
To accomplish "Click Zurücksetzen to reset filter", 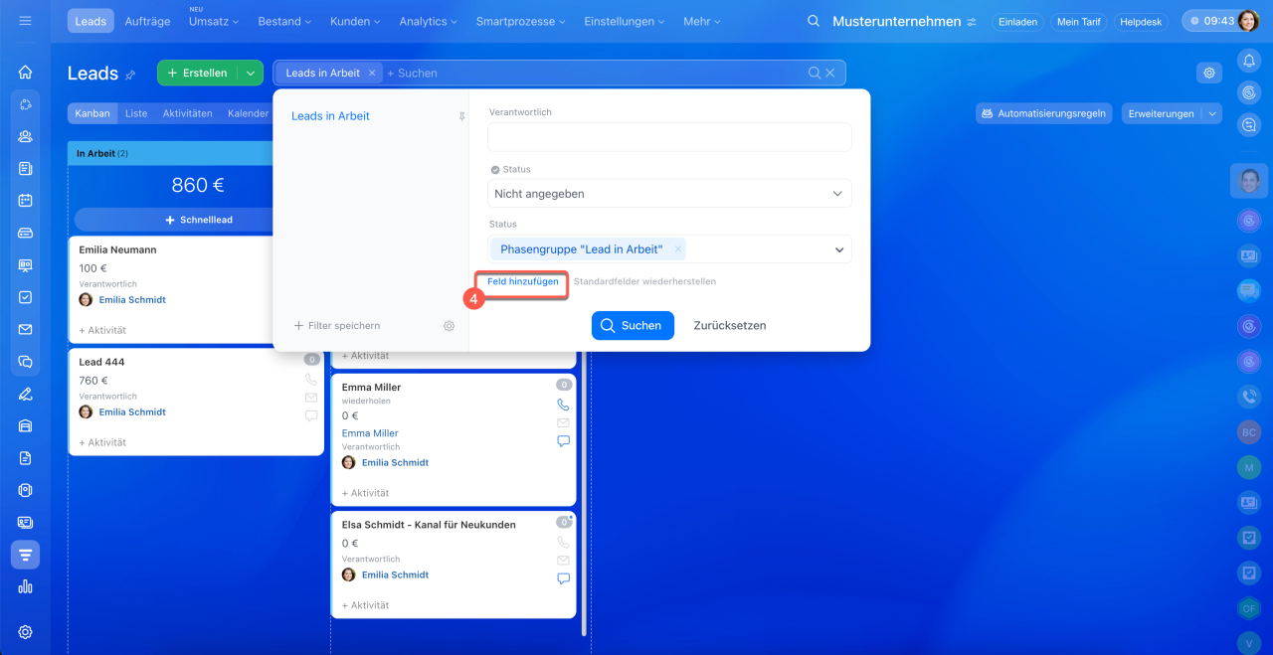I will [x=729, y=326].
